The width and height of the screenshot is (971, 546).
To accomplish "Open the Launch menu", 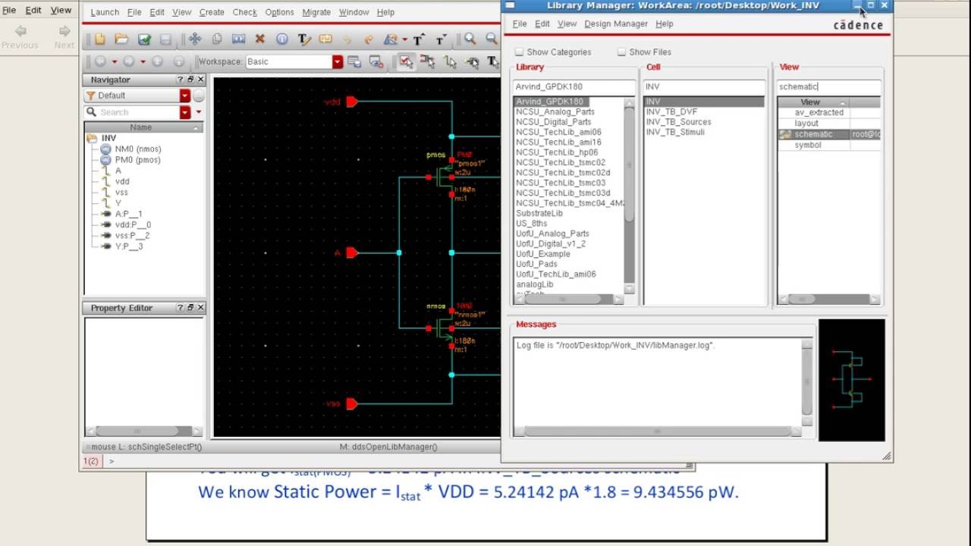I will (105, 12).
